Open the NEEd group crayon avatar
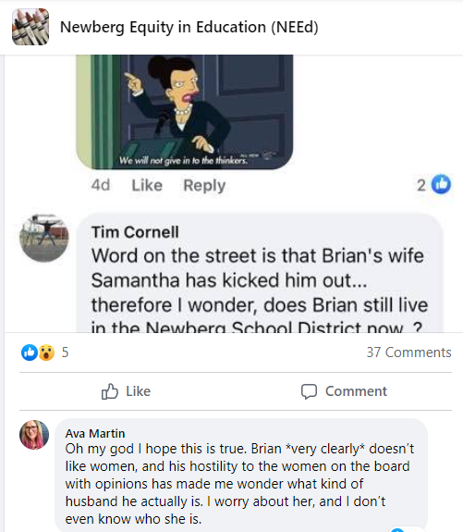The width and height of the screenshot is (463, 532). pos(30,27)
